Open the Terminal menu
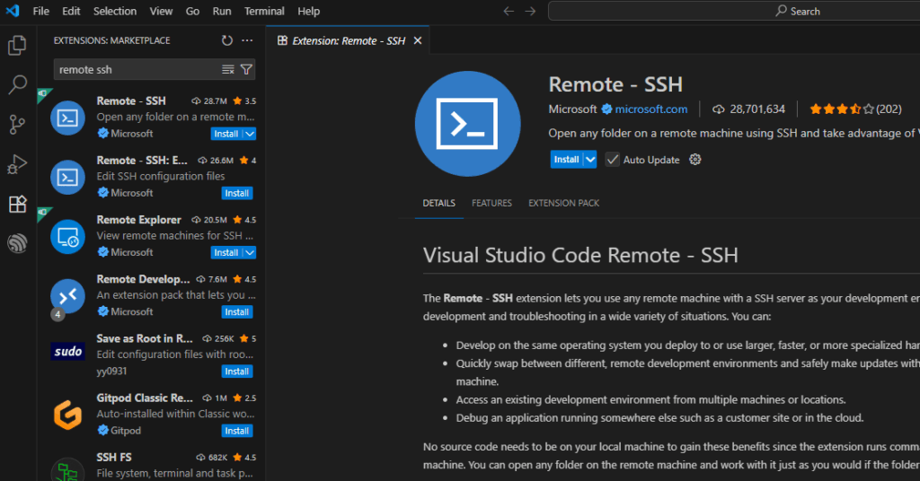920x481 pixels. 264,11
